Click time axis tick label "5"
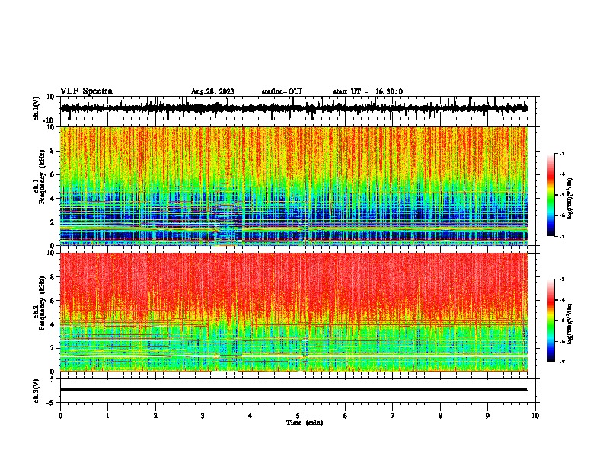Image resolution: width=603 pixels, height=466 pixels. click(x=298, y=416)
